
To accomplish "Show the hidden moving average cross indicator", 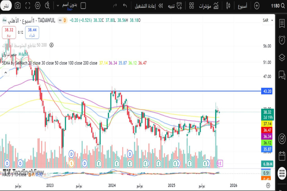I will point(51,45).
